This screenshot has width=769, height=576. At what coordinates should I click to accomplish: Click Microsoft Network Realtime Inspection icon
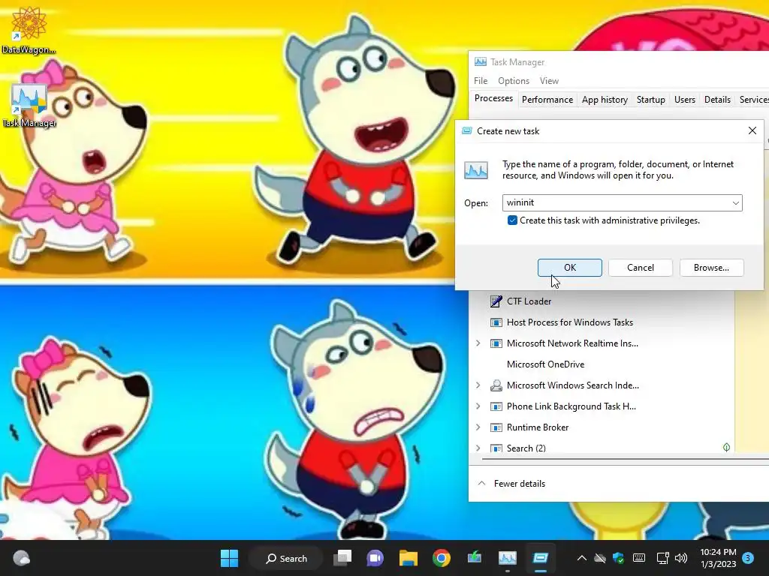point(496,343)
